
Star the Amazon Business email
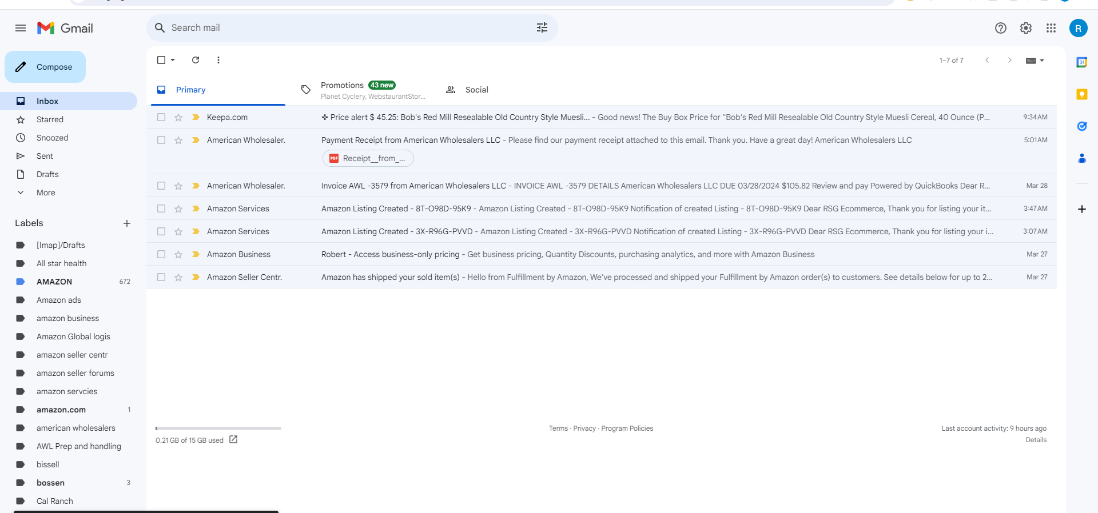coord(178,254)
